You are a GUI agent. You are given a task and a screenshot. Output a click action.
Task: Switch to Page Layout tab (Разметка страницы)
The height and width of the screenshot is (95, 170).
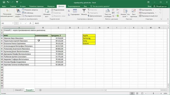(x=36, y=6)
